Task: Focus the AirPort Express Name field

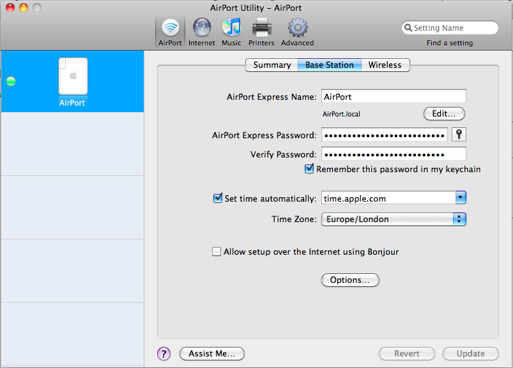Action: (394, 97)
